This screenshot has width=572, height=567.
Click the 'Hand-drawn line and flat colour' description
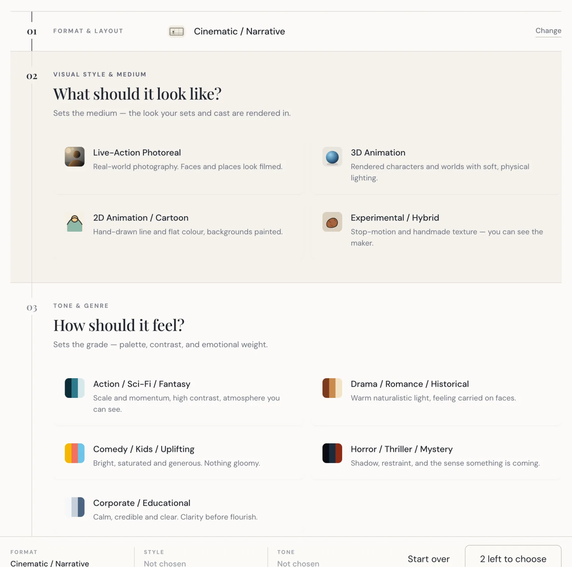pyautogui.click(x=188, y=232)
